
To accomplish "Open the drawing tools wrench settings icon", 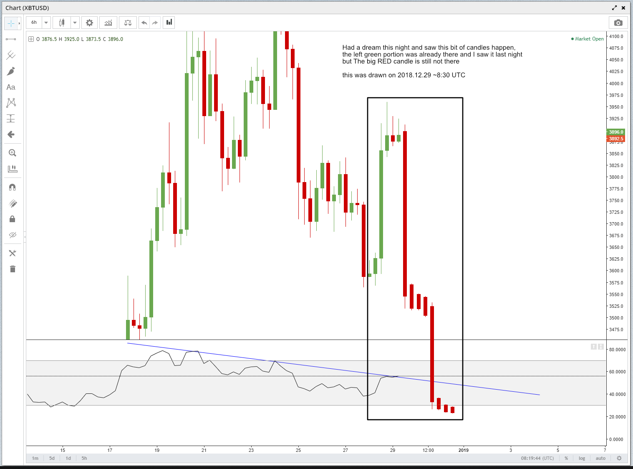I will 12,253.
